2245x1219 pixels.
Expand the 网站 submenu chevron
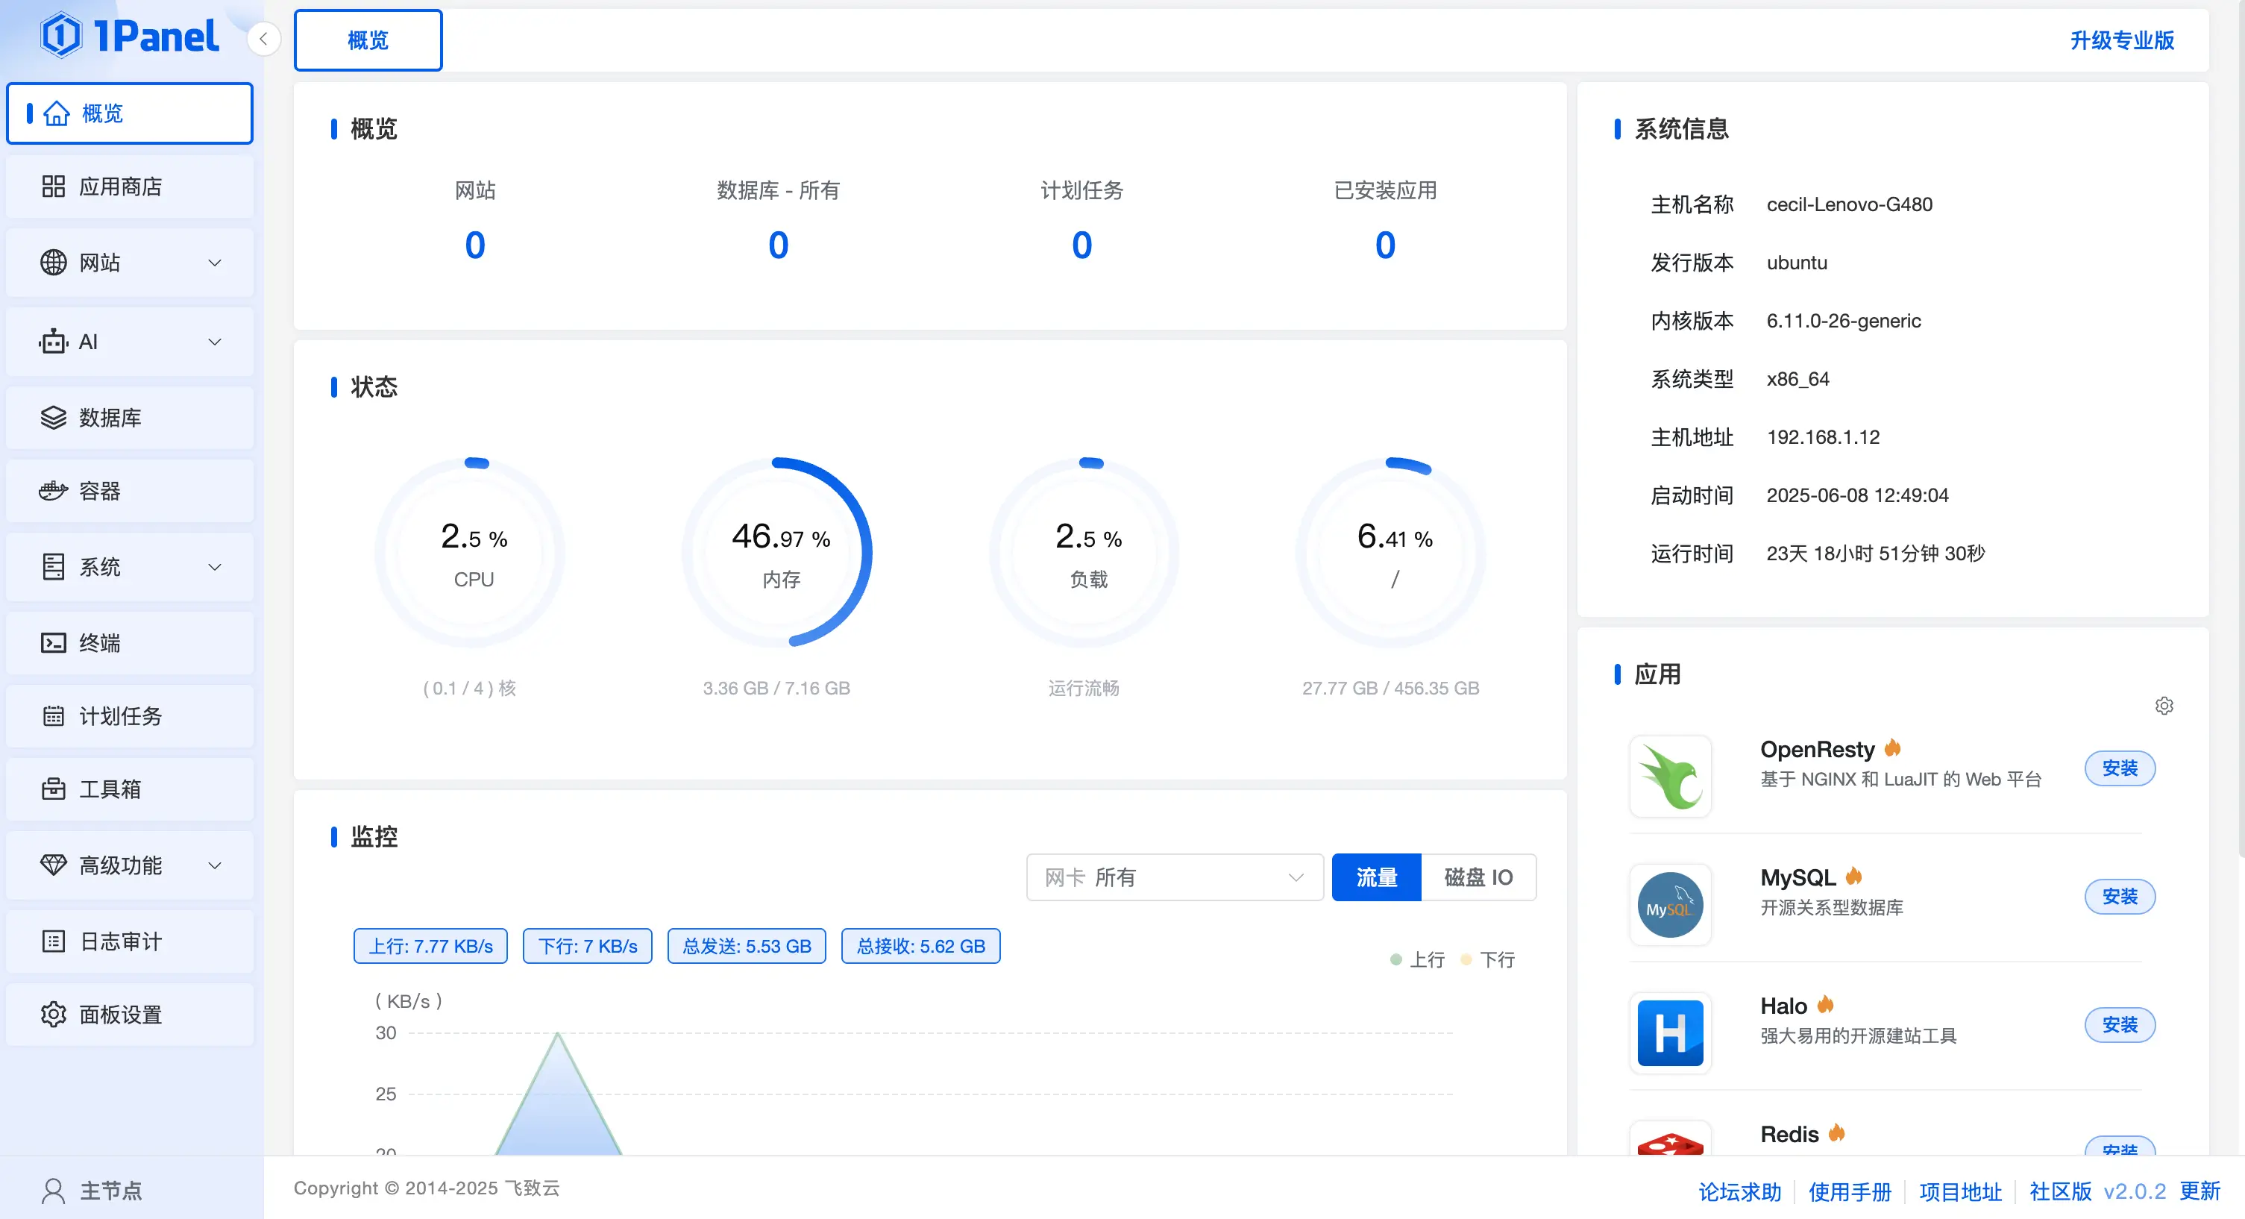[214, 263]
